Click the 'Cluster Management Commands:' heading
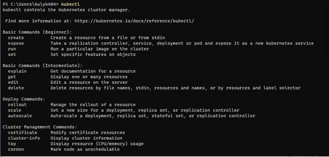The height and width of the screenshot is (157, 329). tap(40, 127)
